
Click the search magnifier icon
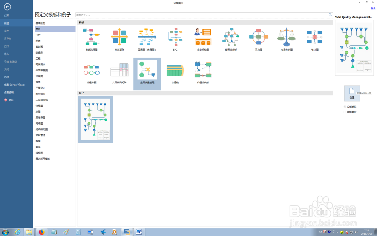(x=330, y=15)
